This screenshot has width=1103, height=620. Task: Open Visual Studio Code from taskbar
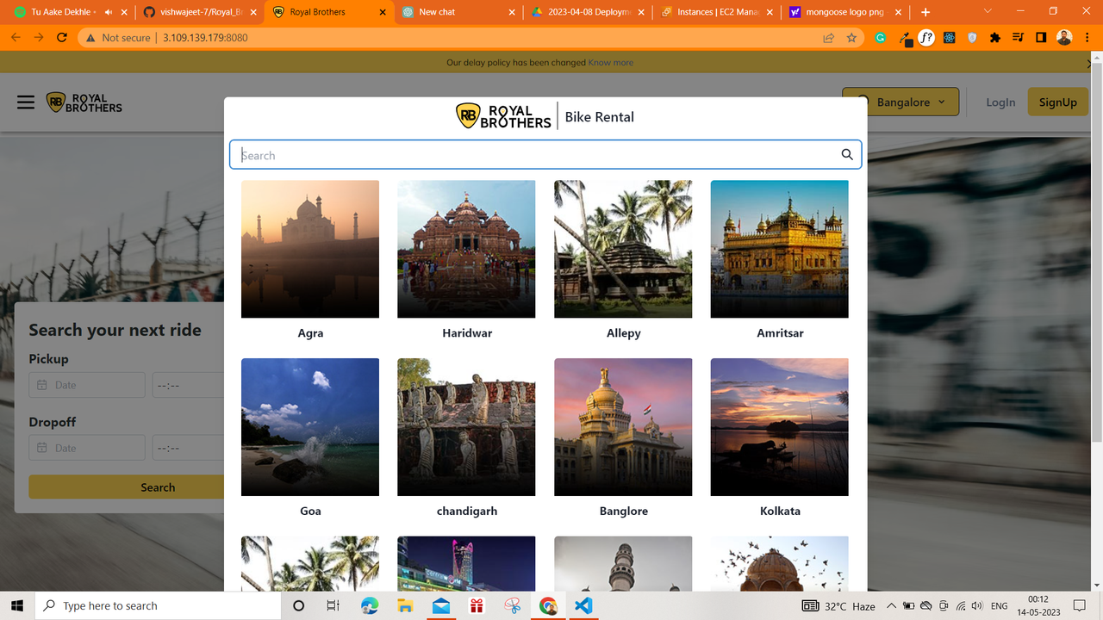pos(583,606)
